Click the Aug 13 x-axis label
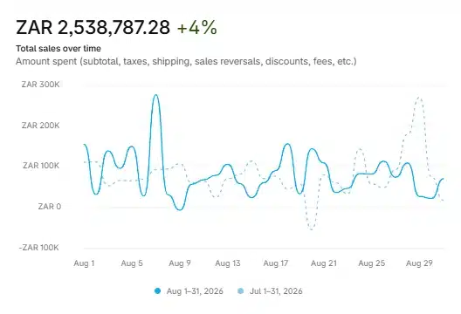This screenshot has width=461, height=314. (228, 263)
